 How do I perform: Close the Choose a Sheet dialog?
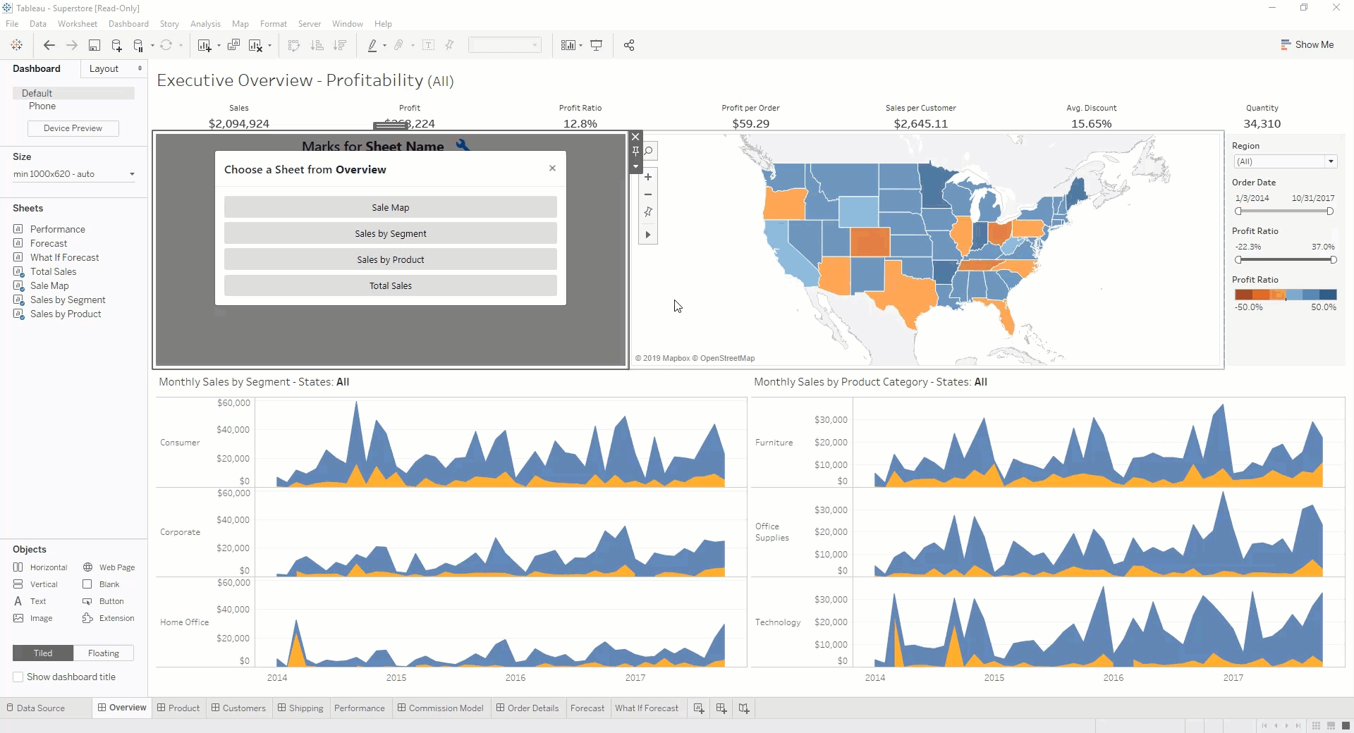coord(552,168)
